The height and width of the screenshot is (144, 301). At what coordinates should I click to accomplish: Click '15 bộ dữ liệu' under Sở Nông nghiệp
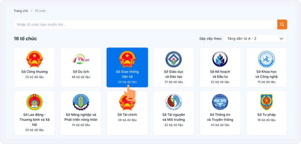point(81,125)
